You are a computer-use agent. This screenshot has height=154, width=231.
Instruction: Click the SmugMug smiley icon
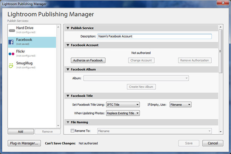[12, 65]
